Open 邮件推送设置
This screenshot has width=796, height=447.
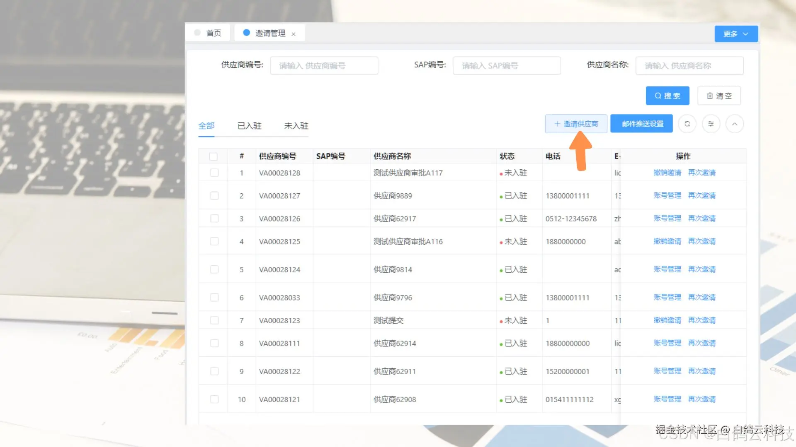(x=642, y=124)
